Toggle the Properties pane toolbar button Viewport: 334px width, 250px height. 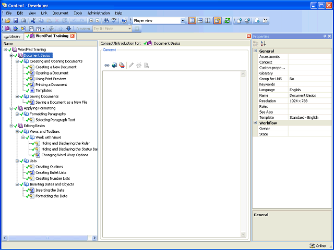(218, 21)
